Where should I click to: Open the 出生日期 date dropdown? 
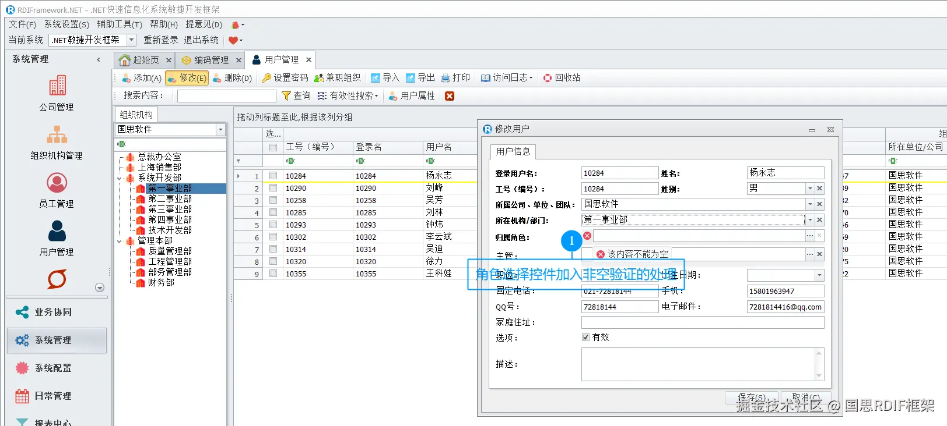819,275
